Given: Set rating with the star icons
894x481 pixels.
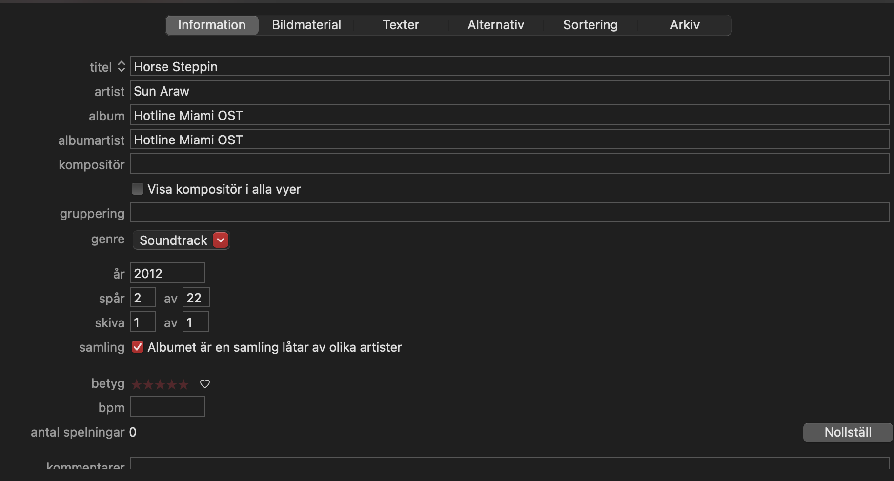Looking at the screenshot, I should [x=160, y=384].
